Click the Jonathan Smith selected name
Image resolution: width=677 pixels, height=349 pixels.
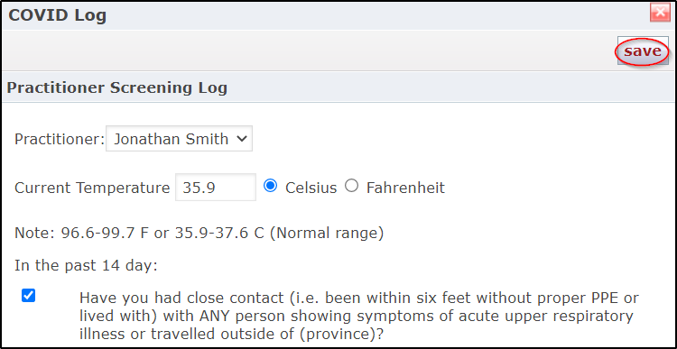[x=172, y=139]
